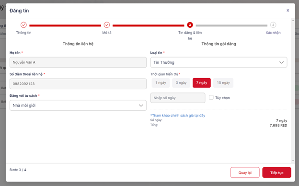Click the Tin đăng & liên hệ step label
Image resolution: width=299 pixels, height=186 pixels.
tap(190, 35)
